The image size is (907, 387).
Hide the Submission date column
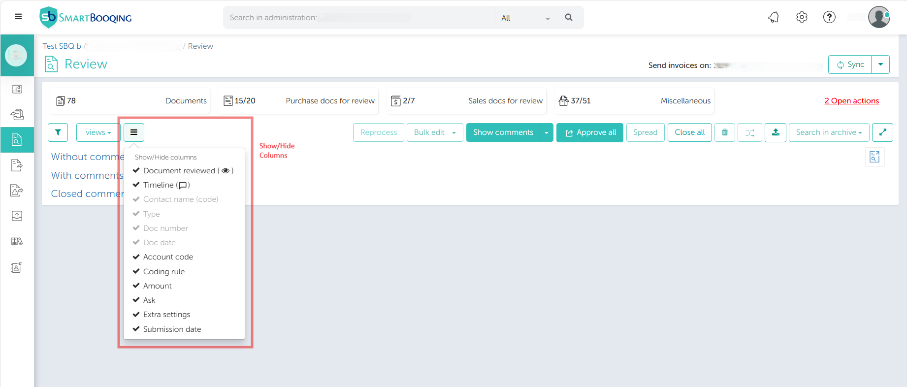pos(172,329)
